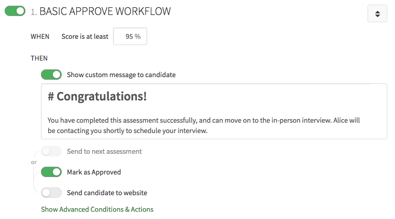Click the "Send to next assessment" label
Screen dimensions: 395x219
tap(104, 151)
